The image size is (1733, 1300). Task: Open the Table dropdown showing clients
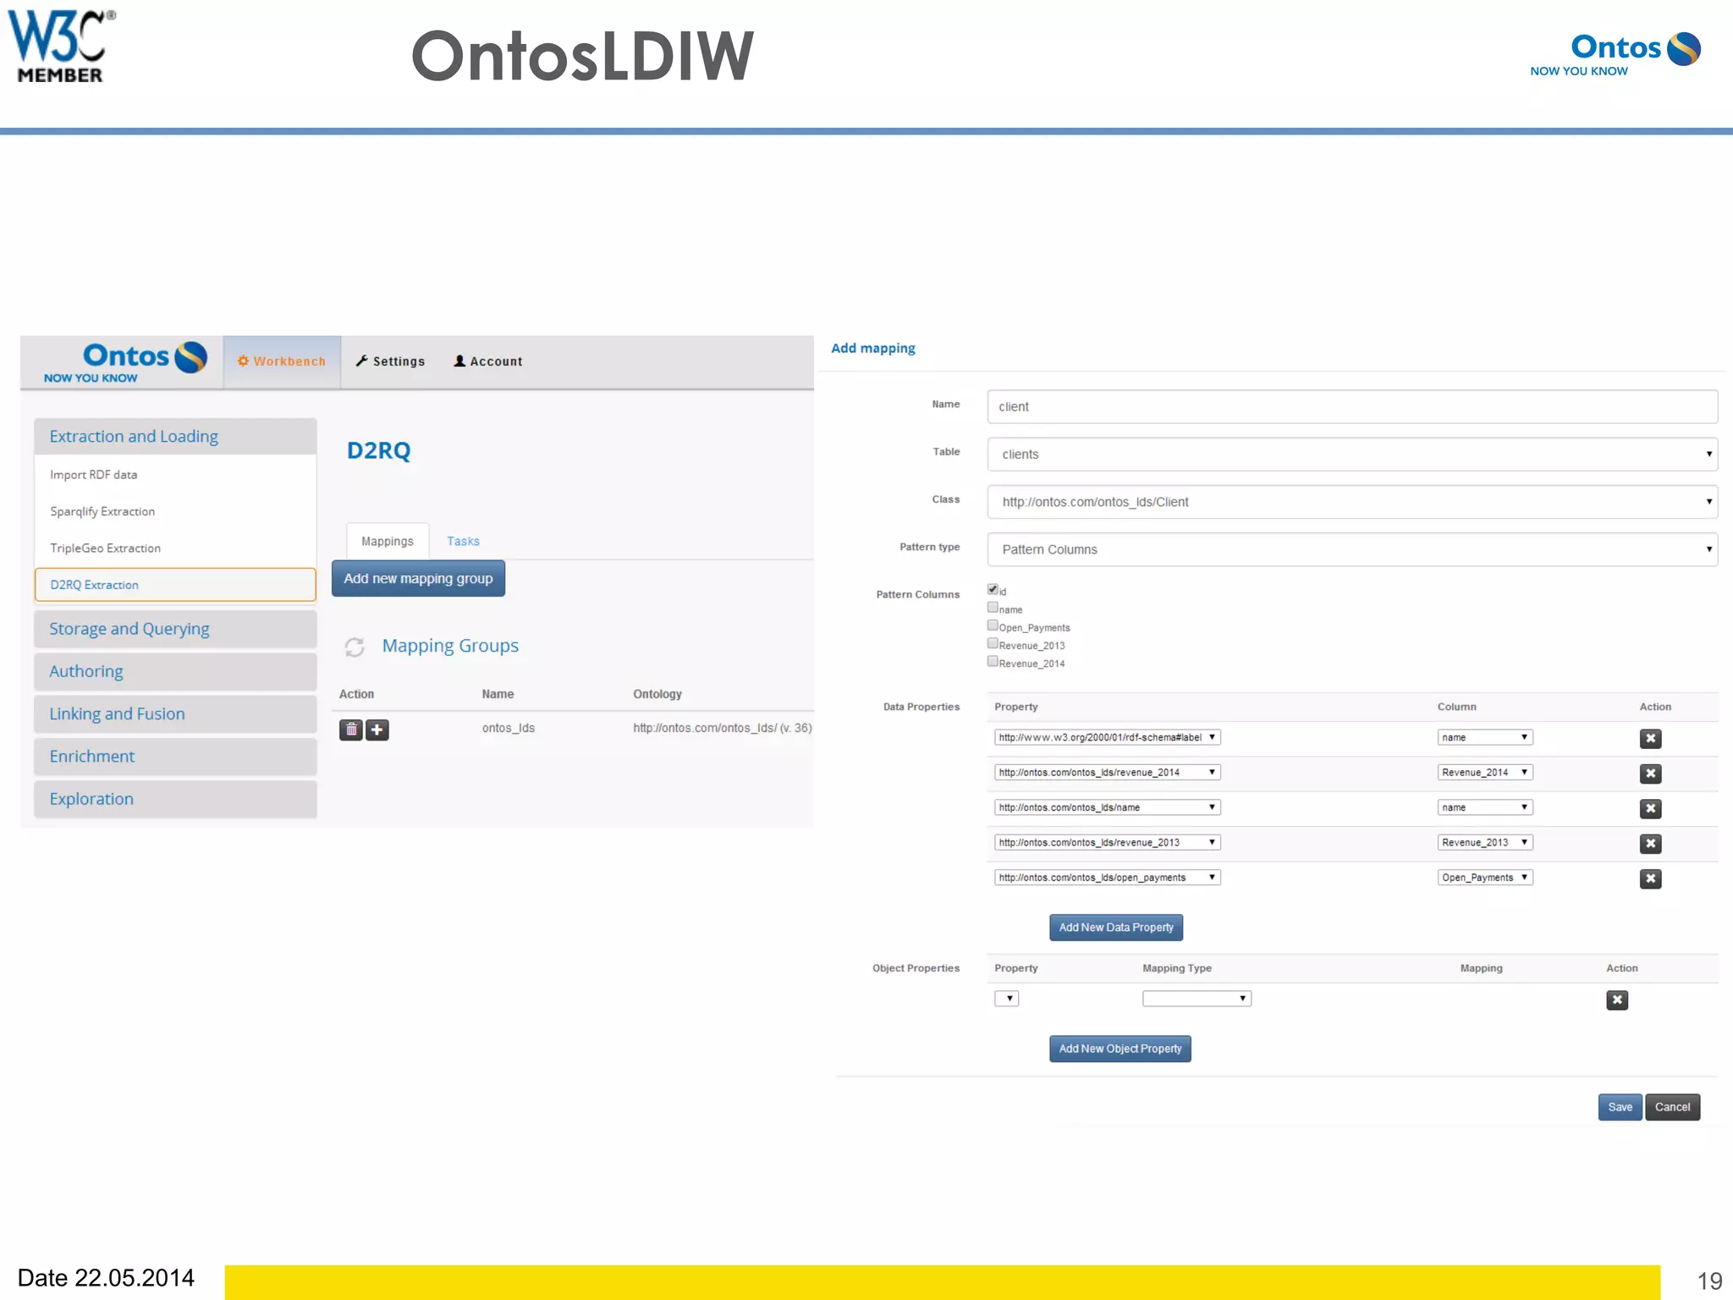click(x=1352, y=454)
